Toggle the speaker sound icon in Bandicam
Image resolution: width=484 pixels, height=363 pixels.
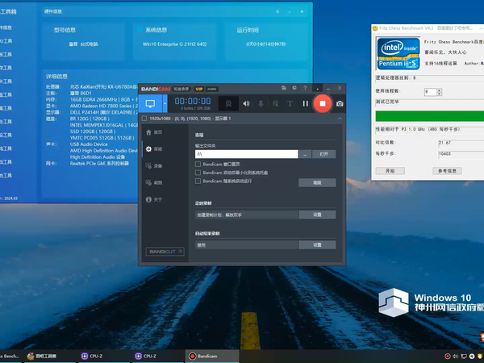click(x=246, y=104)
